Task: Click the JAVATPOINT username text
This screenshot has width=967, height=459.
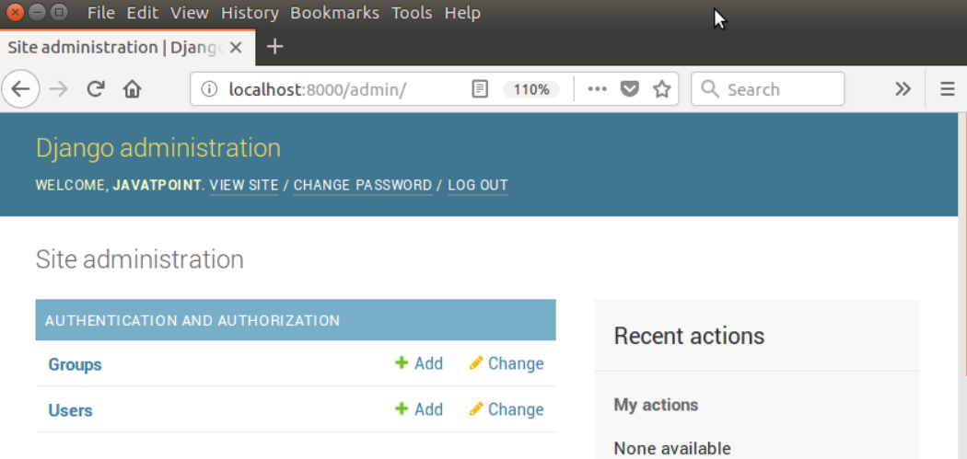Action: (157, 186)
